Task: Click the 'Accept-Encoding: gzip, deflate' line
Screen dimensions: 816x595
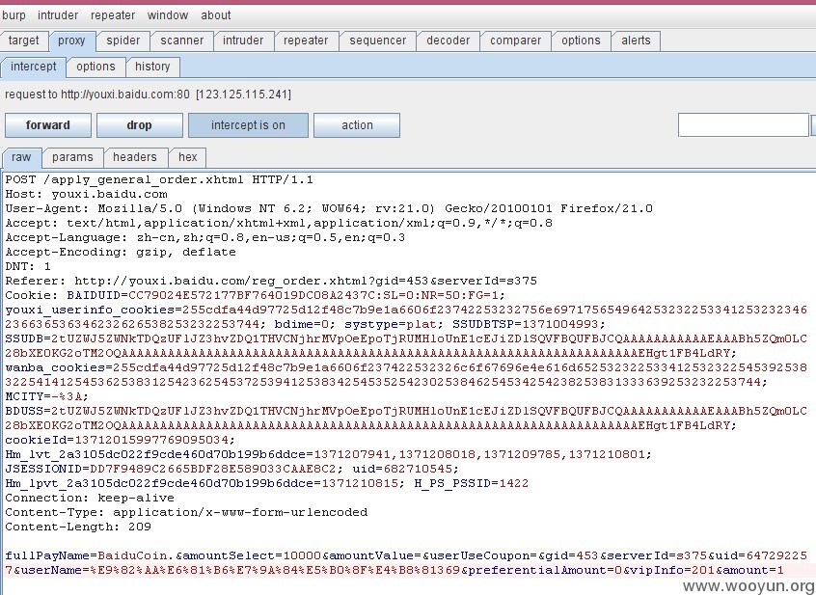Action: [x=121, y=253]
